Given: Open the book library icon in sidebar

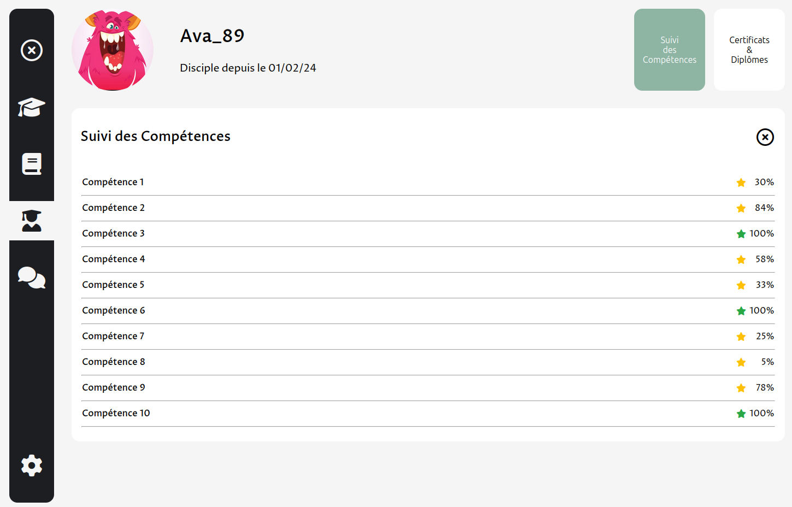Looking at the screenshot, I should pos(32,164).
